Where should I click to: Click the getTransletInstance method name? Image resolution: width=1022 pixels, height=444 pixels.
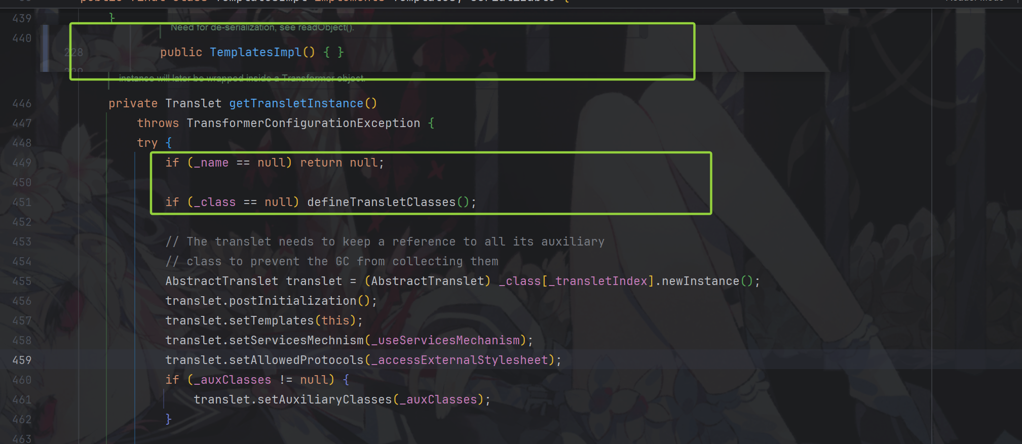coord(296,103)
